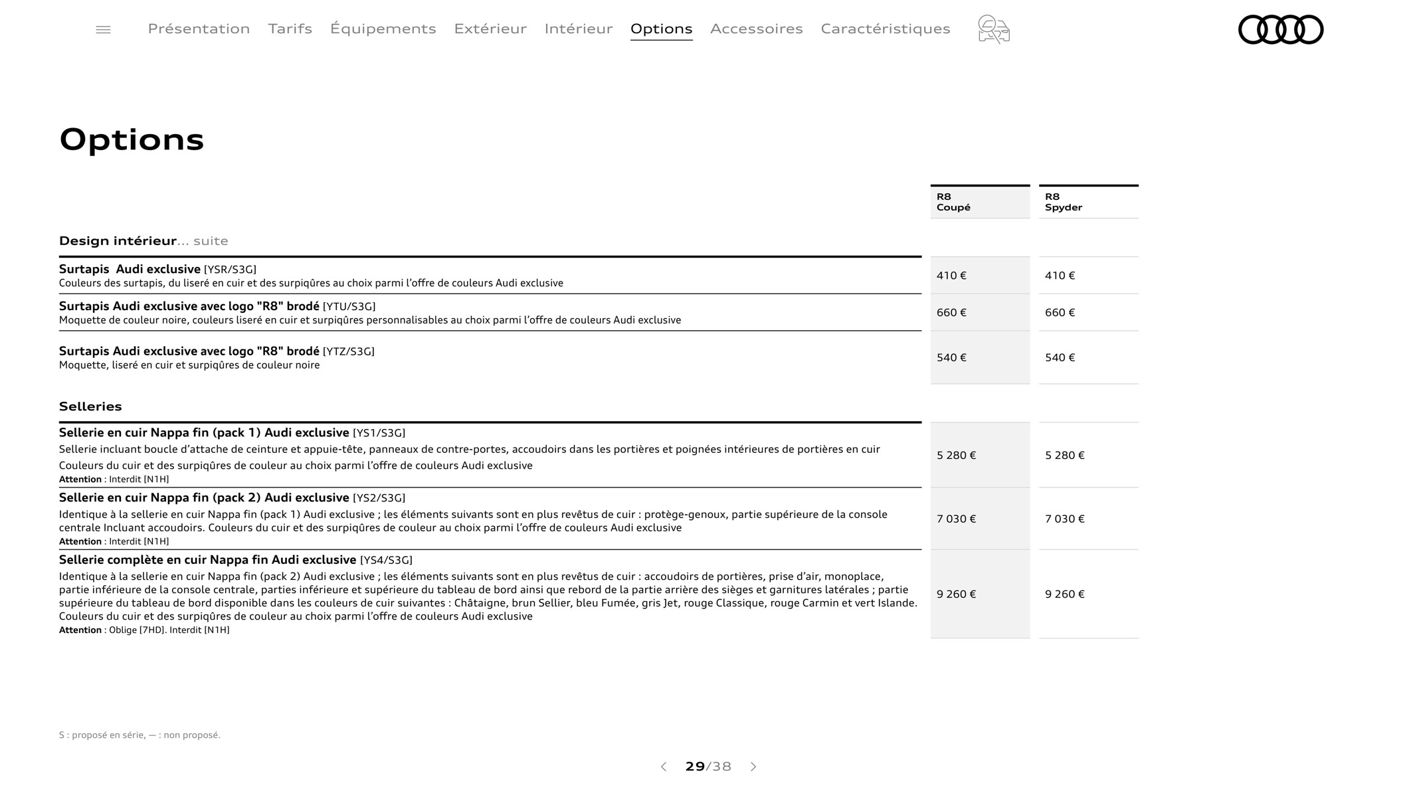Select Surtapis logo R8 brodé [YTU/S3G] title
The width and height of the screenshot is (1417, 797).
pos(217,306)
